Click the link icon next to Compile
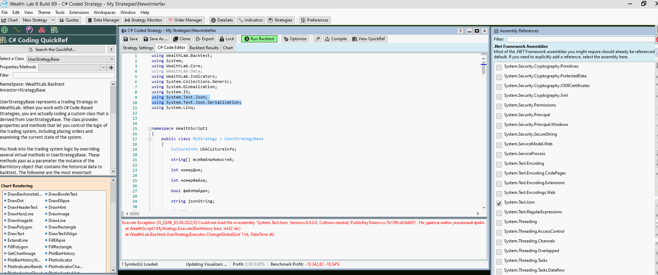The height and width of the screenshot is (275, 658). pos(318,39)
